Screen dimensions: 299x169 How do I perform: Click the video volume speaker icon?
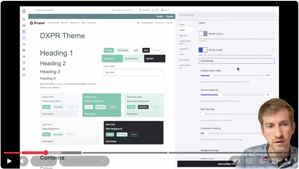(x=23, y=161)
